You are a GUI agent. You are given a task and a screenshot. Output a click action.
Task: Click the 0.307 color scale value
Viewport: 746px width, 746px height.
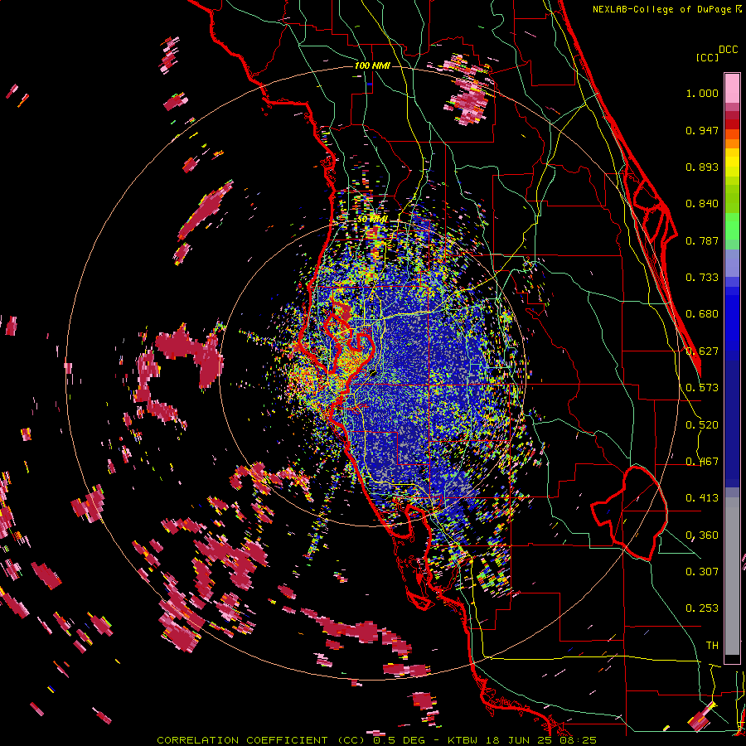[x=702, y=571]
